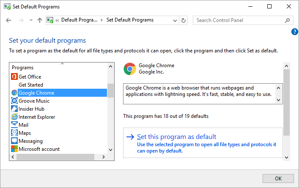The image size is (299, 188).
Task: Click the programs list scroll down arrow
Action: 111,150
